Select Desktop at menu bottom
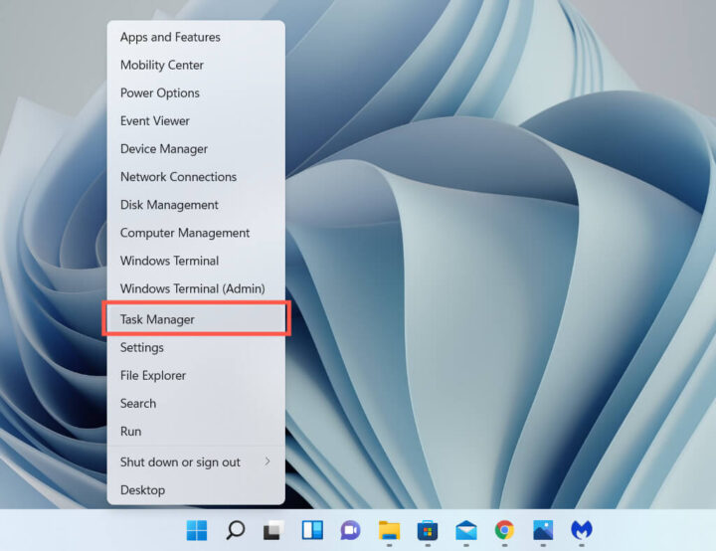 pyautogui.click(x=196, y=490)
